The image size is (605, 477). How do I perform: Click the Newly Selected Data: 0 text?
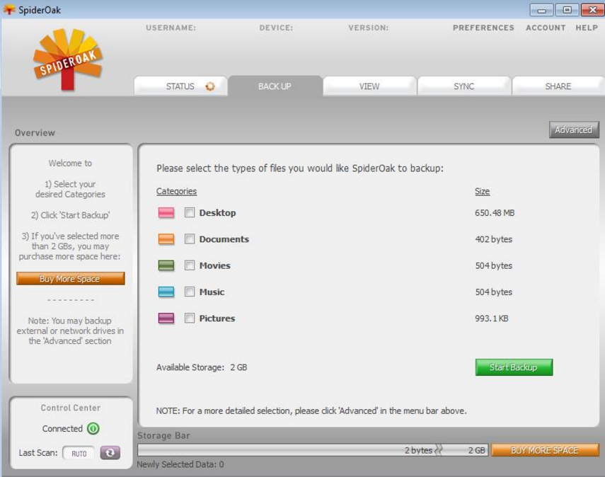click(x=180, y=464)
